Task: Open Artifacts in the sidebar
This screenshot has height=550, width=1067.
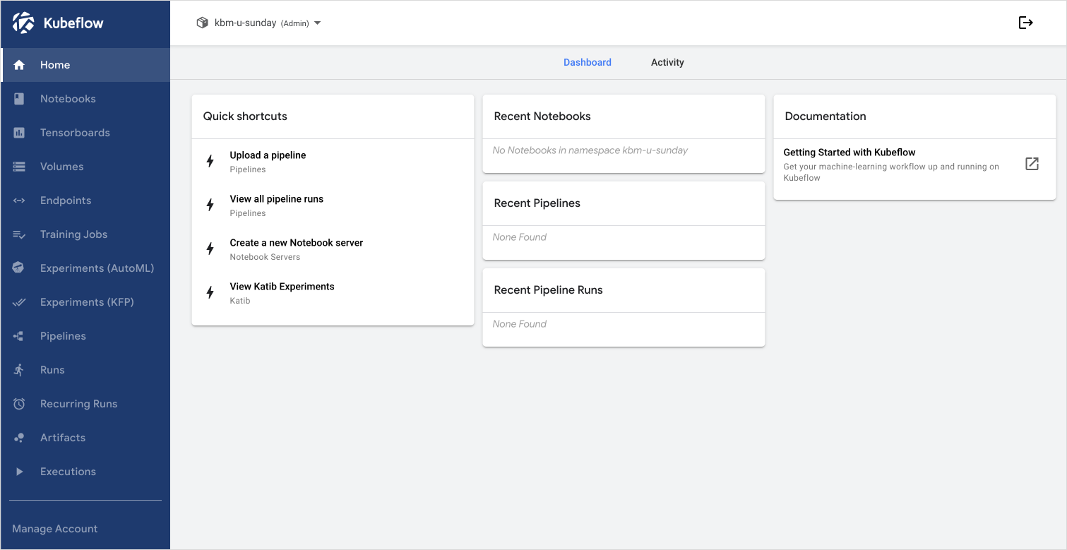Action: coord(85,438)
